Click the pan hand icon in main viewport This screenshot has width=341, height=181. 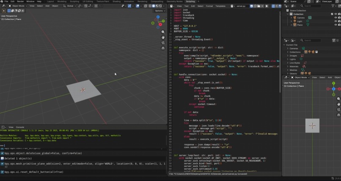[163, 37]
